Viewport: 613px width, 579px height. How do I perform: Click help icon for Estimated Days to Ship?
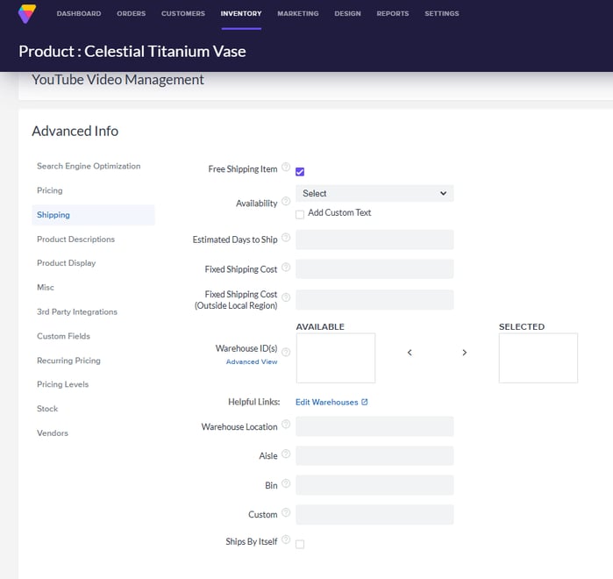pyautogui.click(x=286, y=238)
